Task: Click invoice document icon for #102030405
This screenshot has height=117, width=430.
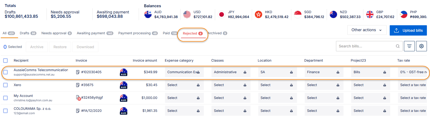Action: click(x=78, y=72)
